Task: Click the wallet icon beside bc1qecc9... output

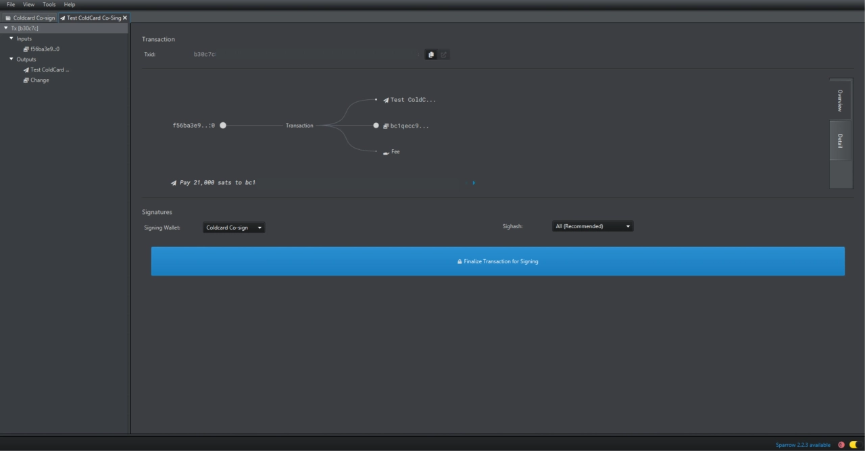Action: click(x=386, y=126)
